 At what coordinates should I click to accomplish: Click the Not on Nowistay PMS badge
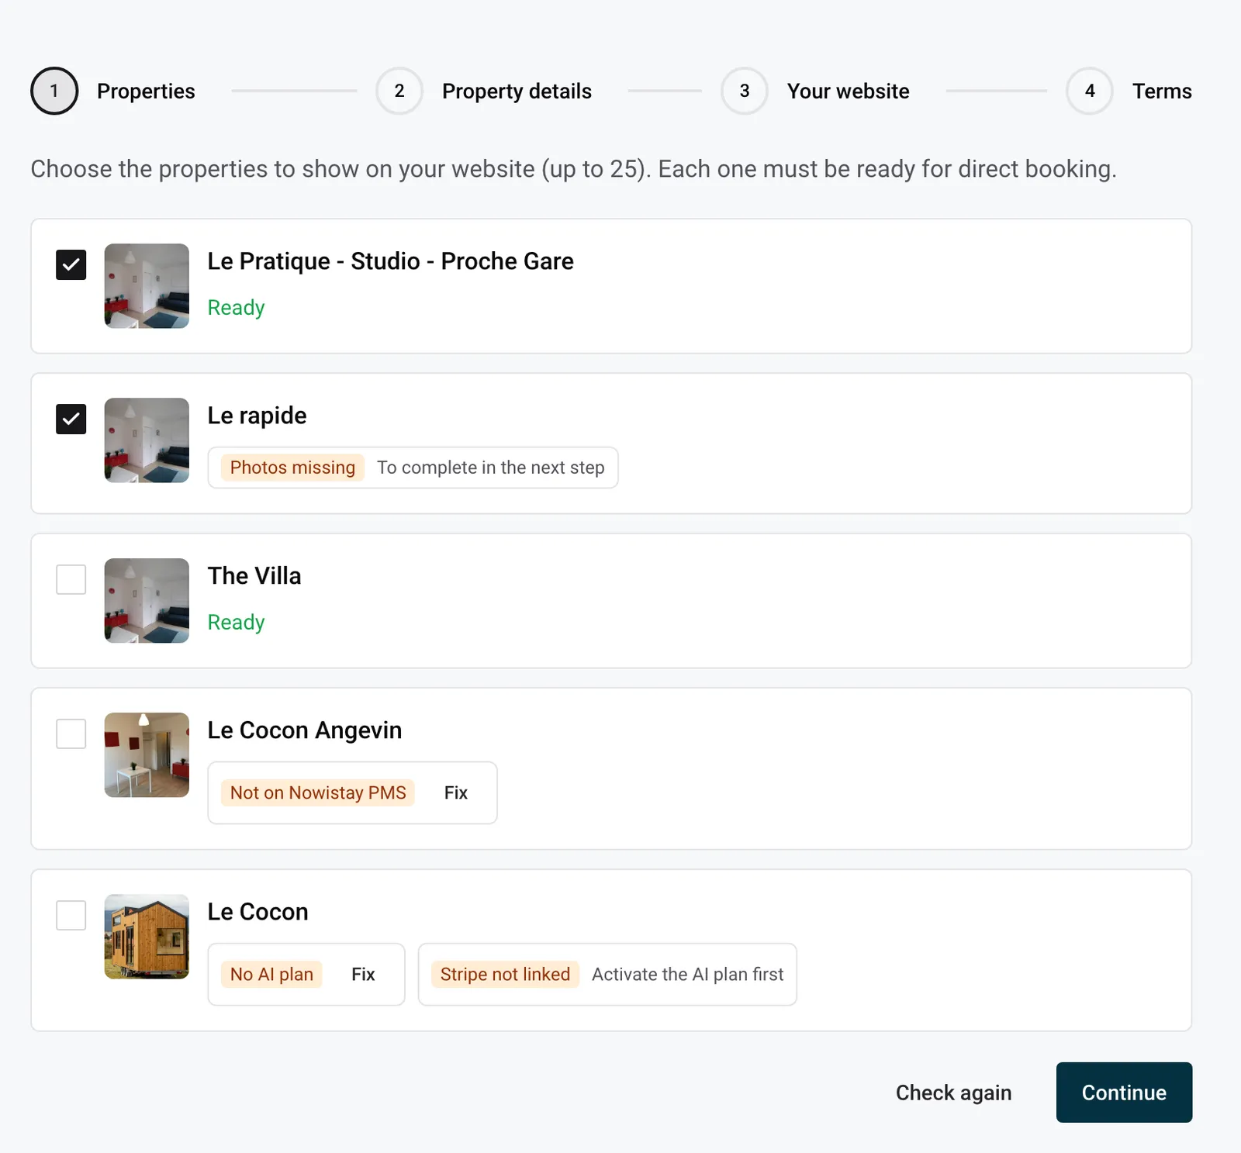318,792
